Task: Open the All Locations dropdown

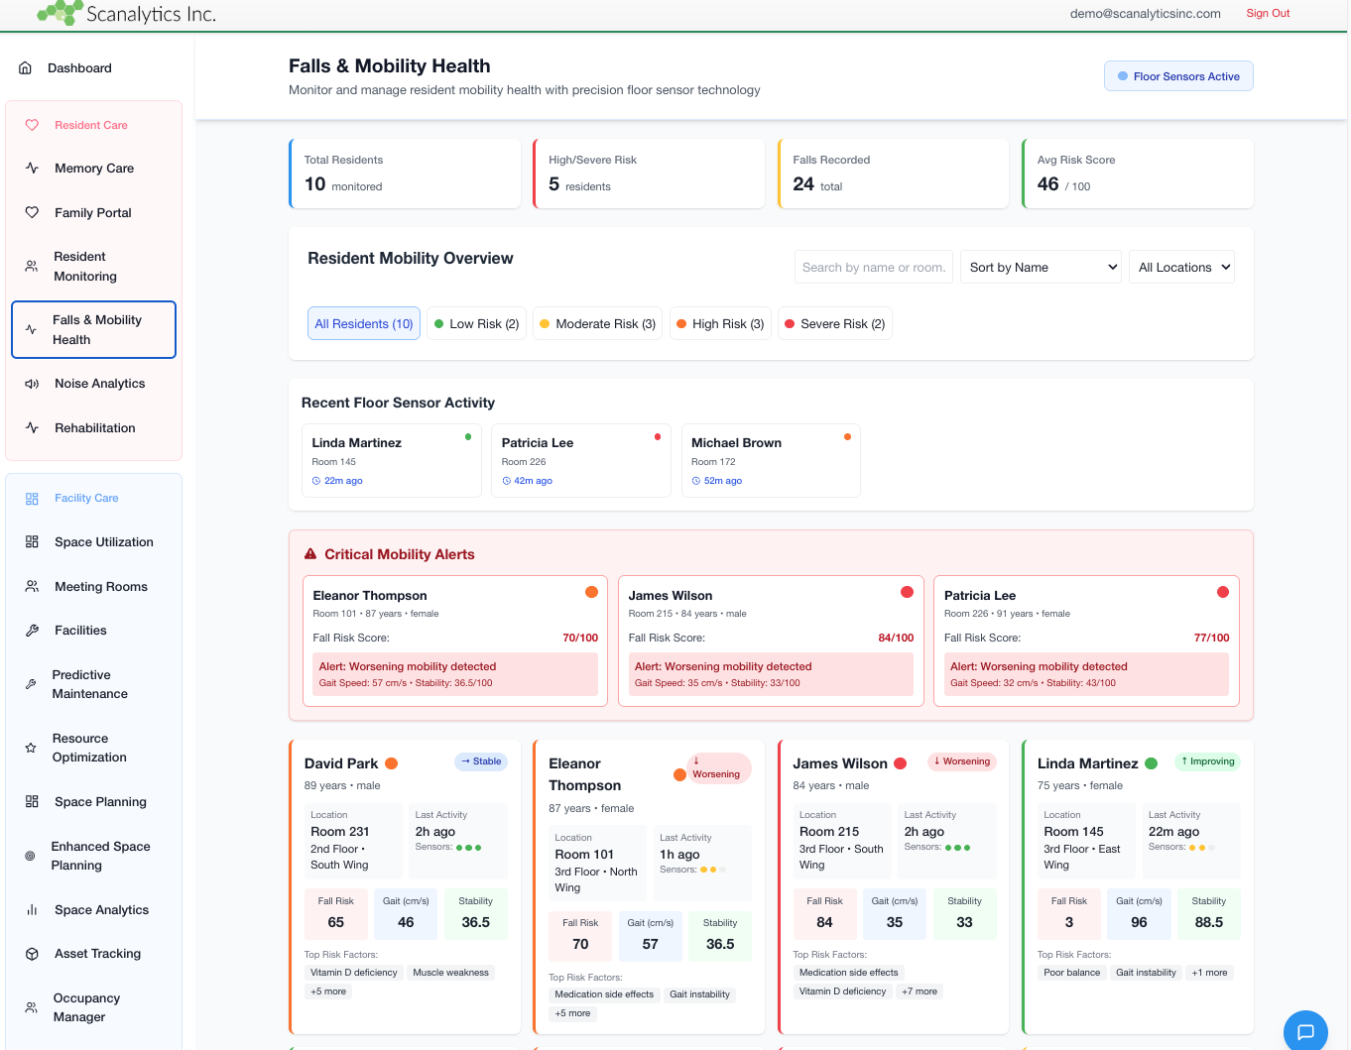Action: click(x=1181, y=267)
